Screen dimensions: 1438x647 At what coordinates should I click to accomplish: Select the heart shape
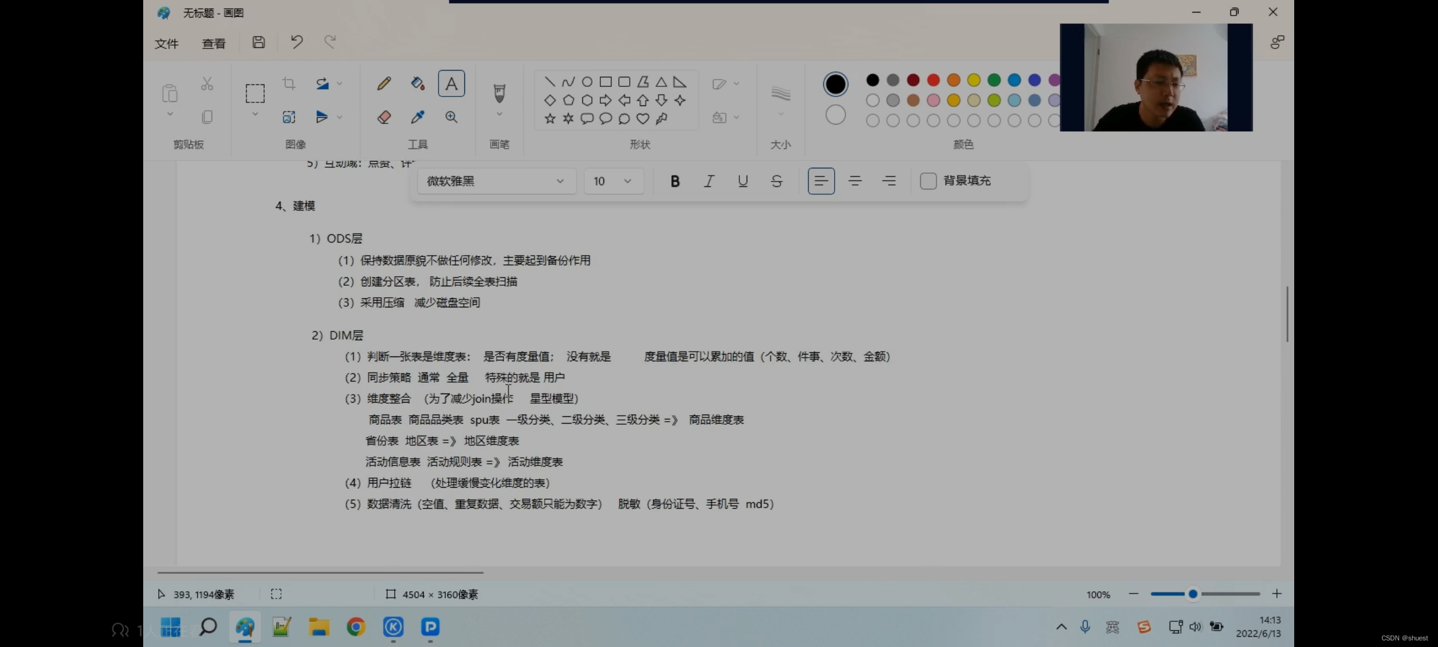643,119
